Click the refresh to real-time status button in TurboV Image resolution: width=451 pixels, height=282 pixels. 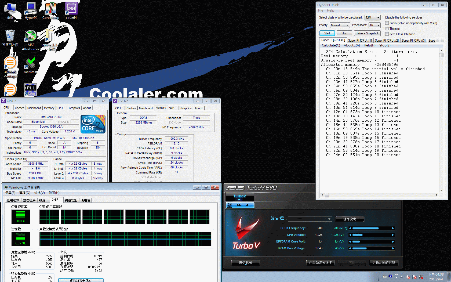click(x=384, y=263)
